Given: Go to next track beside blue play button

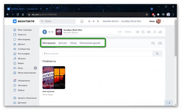Looking at the screenshot, I should (x=52, y=32).
